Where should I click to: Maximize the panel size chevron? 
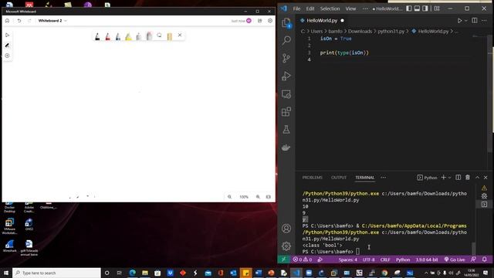[477, 178]
